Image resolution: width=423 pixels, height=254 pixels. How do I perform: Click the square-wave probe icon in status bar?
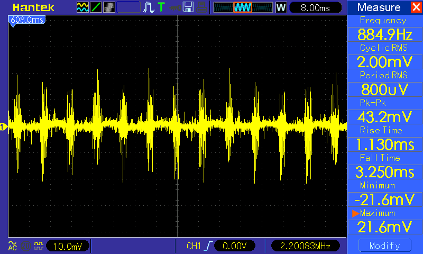pyautogui.click(x=38, y=246)
